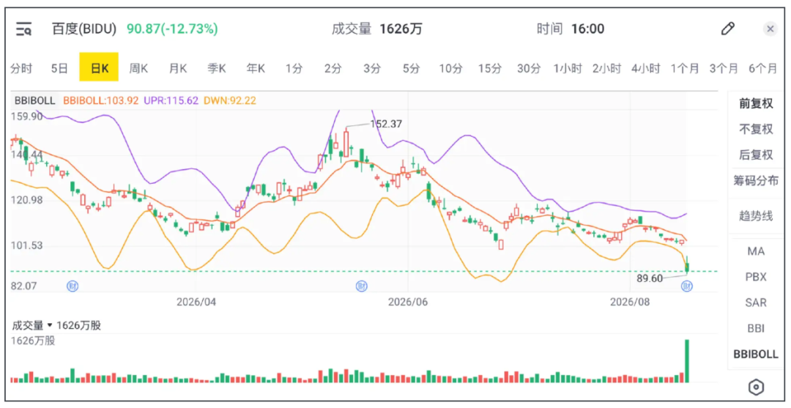
Task: Click the 2026/08 date axis label
Action: point(630,302)
